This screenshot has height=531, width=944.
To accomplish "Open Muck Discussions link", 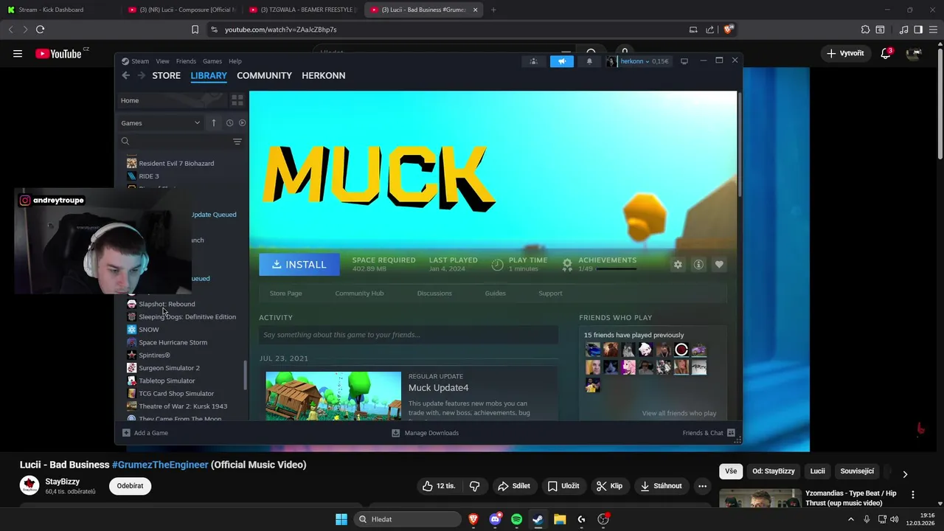I will 434,294.
